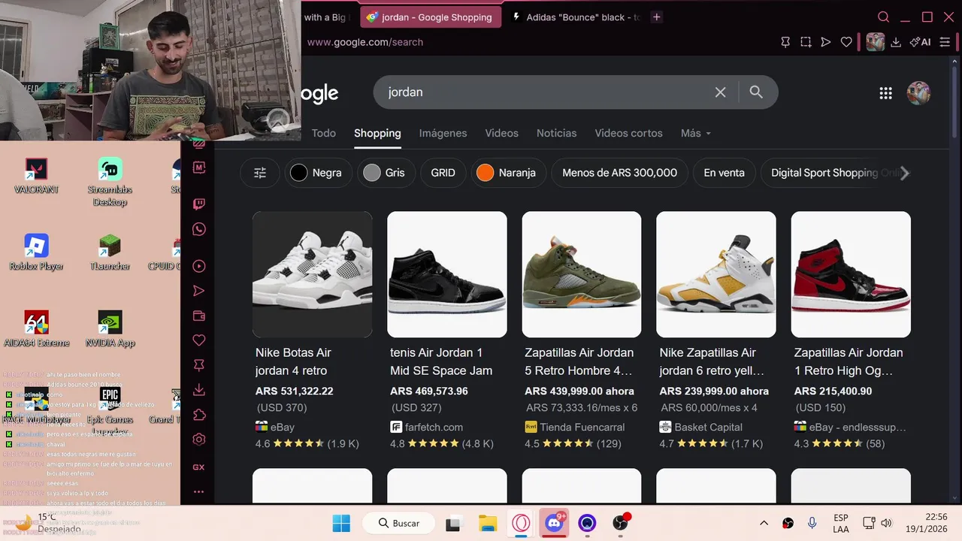Select the Shopping tab
Image resolution: width=962 pixels, height=541 pixels.
tap(377, 133)
